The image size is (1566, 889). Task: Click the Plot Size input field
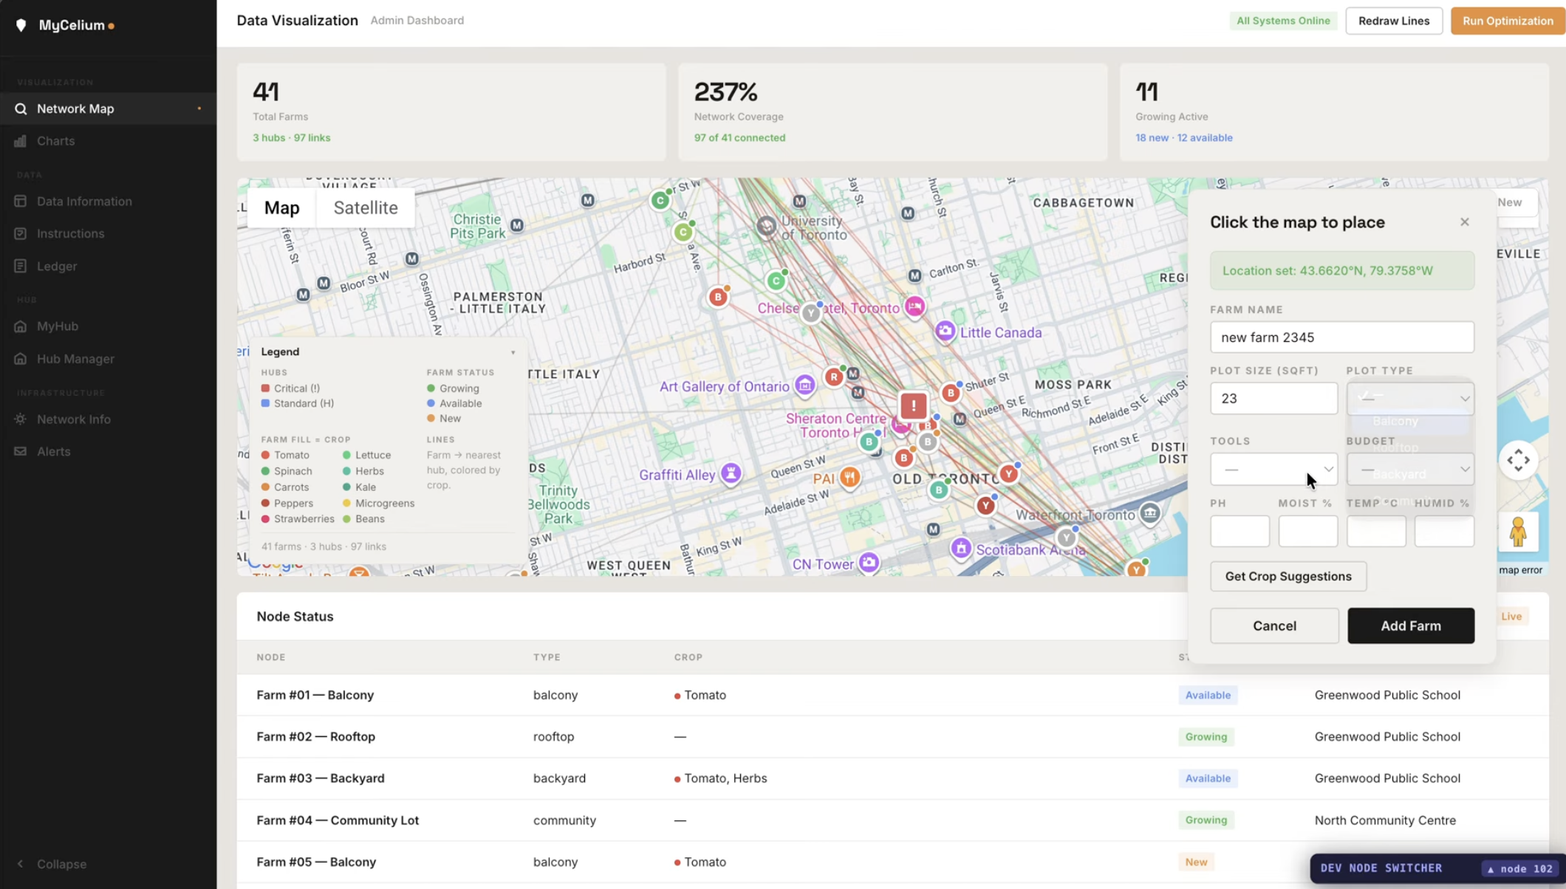pos(1273,399)
